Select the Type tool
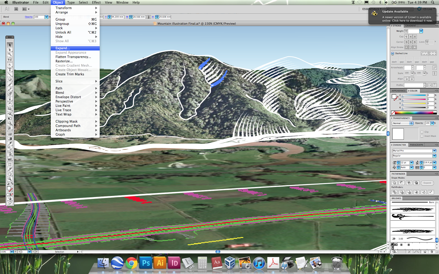439x274 pixels. pos(10,70)
